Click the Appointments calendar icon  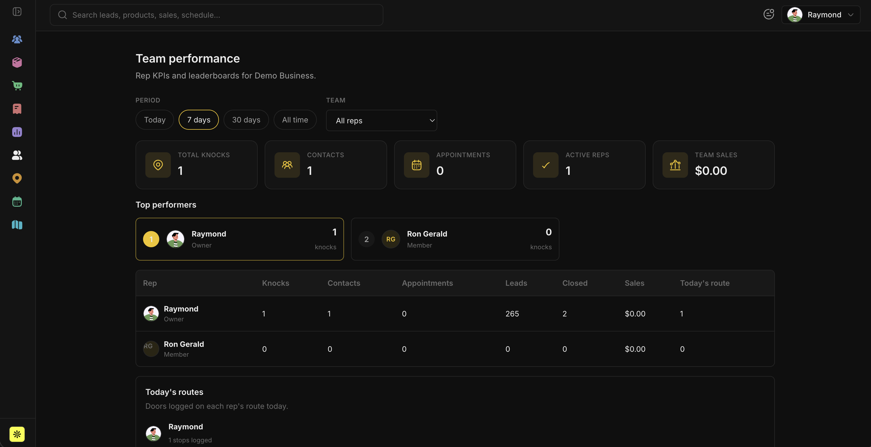click(417, 165)
